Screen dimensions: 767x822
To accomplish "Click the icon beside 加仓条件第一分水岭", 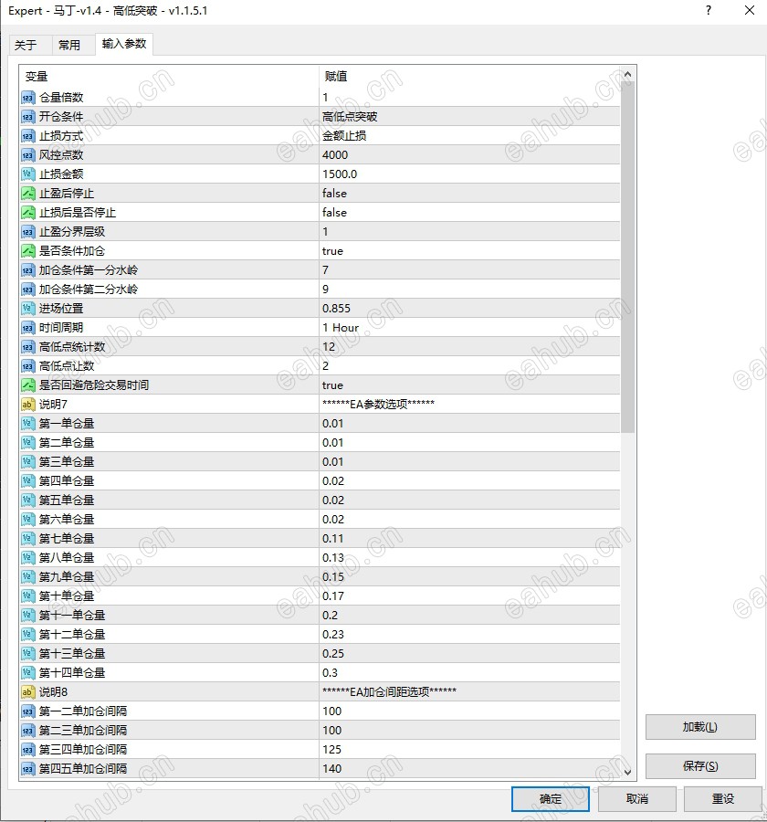I will (27, 270).
